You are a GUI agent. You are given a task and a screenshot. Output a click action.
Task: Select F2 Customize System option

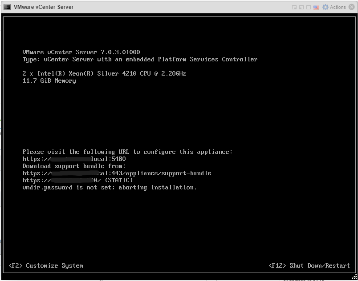(x=46, y=266)
